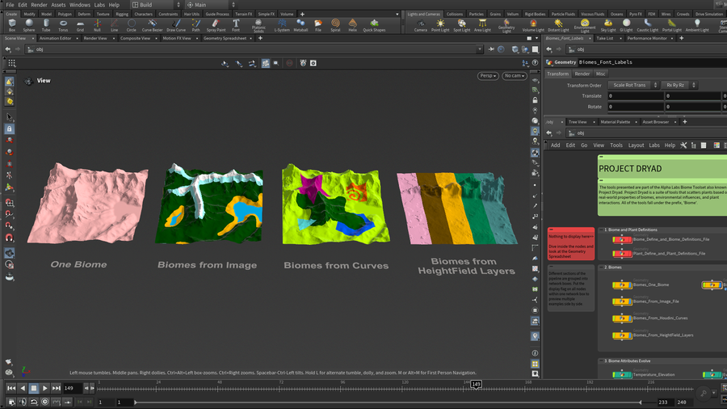The image size is (727, 409).
Task: Open the Persp viewport dropdown
Action: point(488,76)
